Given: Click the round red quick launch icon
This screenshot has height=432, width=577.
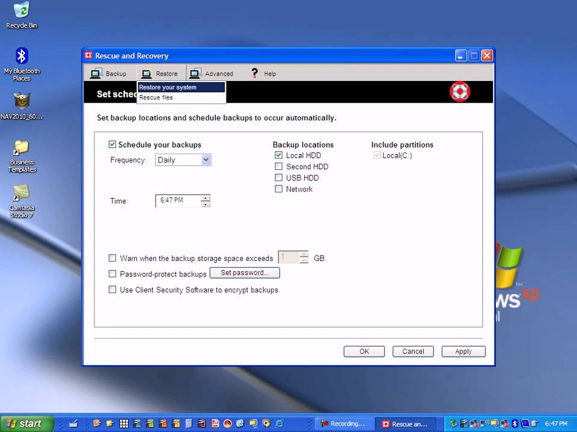Looking at the screenshot, I should (x=228, y=424).
